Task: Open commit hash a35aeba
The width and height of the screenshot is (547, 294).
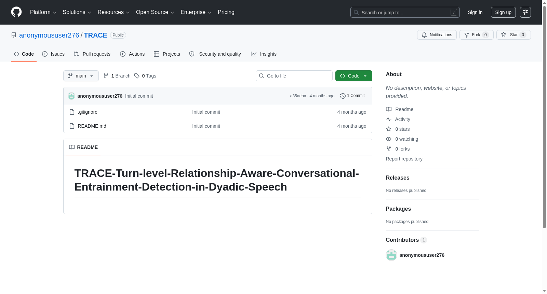Action: [298, 96]
